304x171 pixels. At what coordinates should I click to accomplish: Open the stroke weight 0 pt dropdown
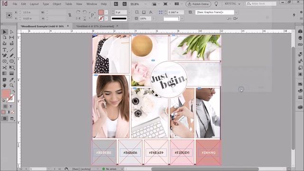[x=129, y=12]
